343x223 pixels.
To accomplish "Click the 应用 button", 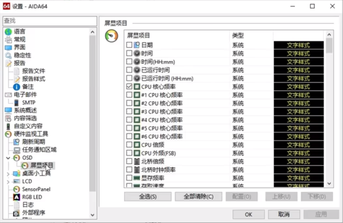I will pos(321,214).
